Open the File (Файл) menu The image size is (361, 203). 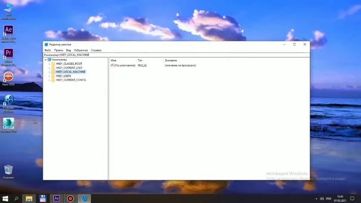[47, 50]
